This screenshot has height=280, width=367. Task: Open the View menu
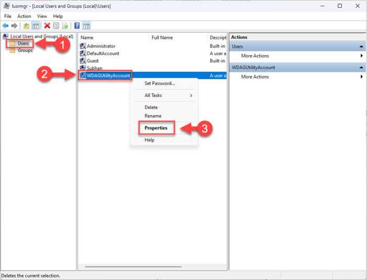tap(42, 16)
